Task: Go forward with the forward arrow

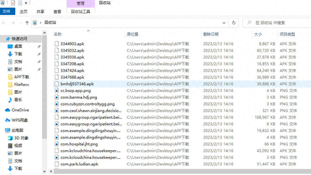Action: click(13, 23)
